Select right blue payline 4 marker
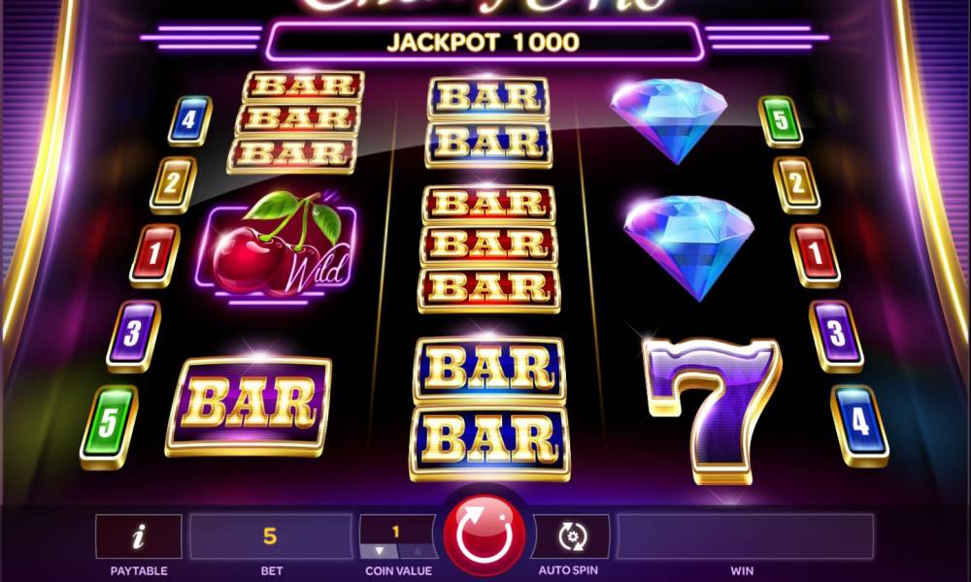The height and width of the screenshot is (582, 971). [x=859, y=426]
